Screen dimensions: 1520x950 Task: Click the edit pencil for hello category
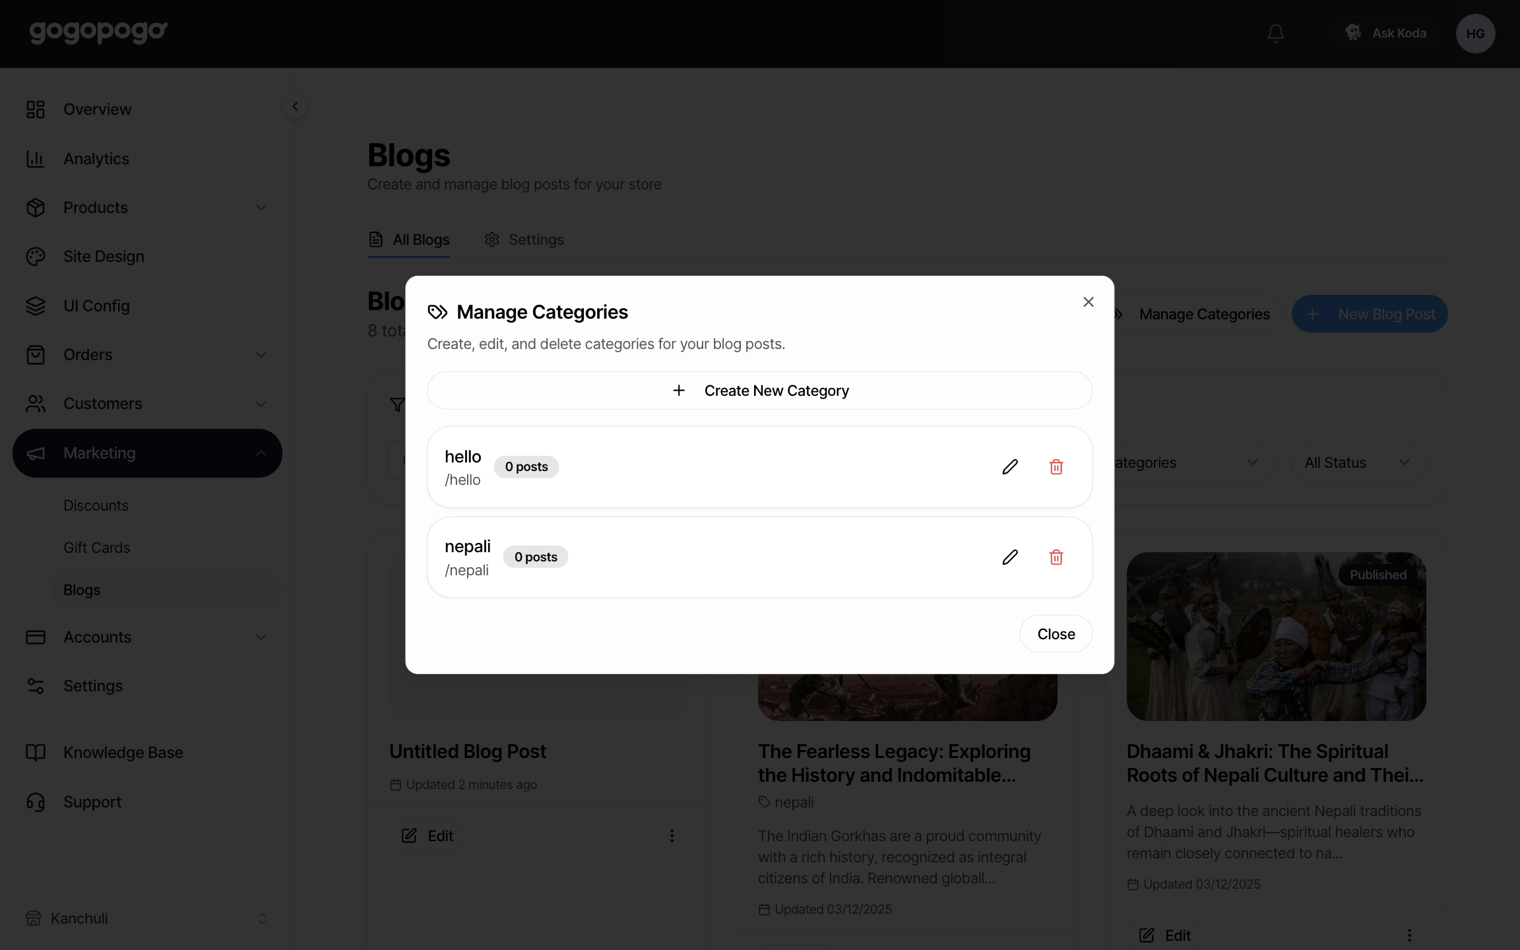click(x=1010, y=467)
